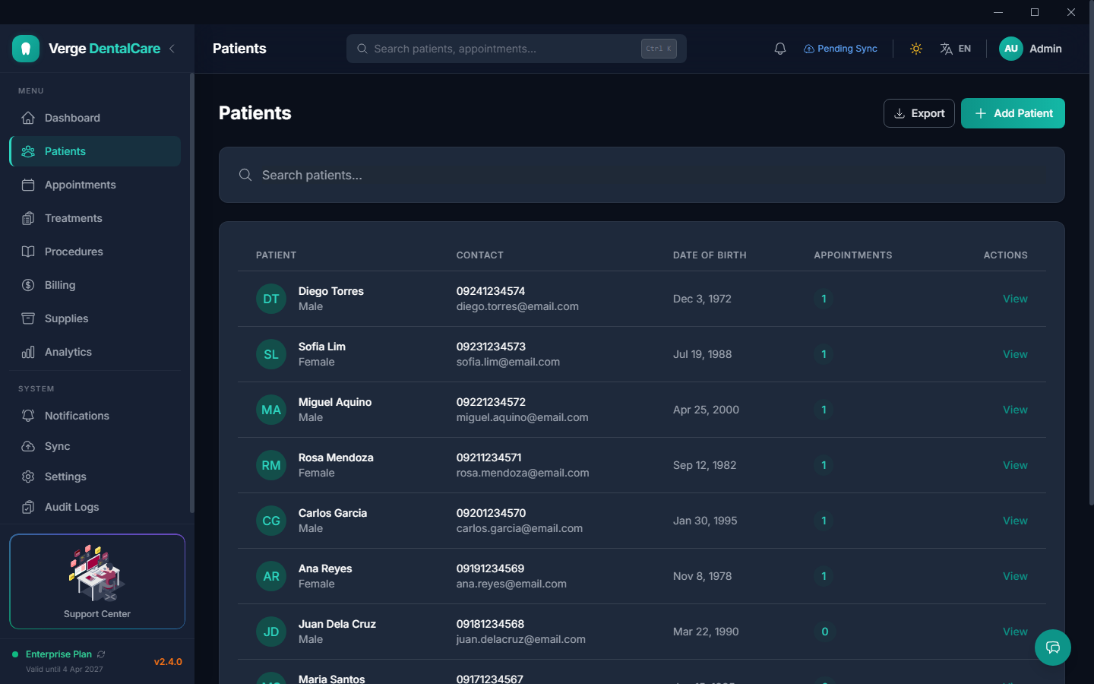Click the Verge DentalCare tooth logo
The width and height of the screenshot is (1094, 684).
[26, 49]
